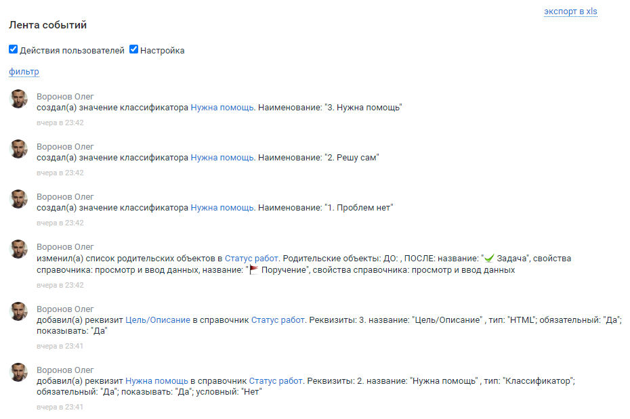Expand the "фильтр" options

[24, 72]
